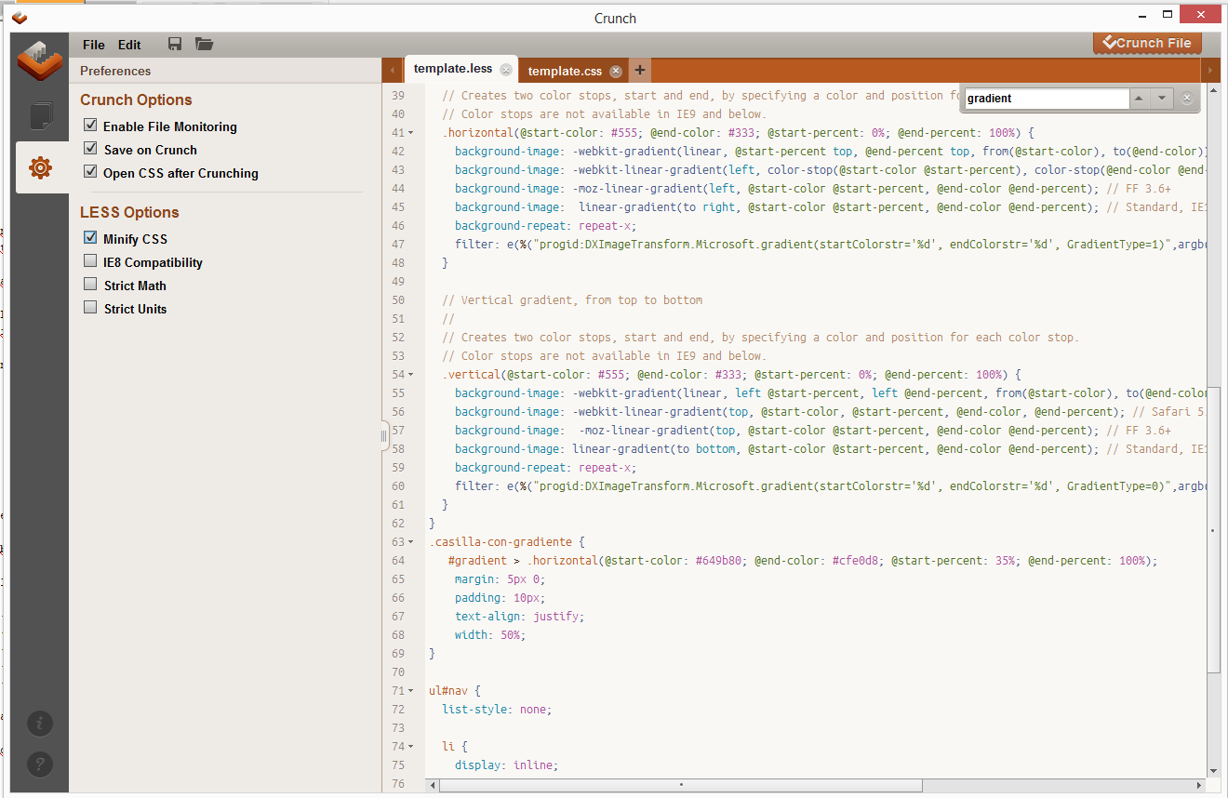1228x798 pixels.
Task: Add a new tab with plus icon
Action: [640, 70]
